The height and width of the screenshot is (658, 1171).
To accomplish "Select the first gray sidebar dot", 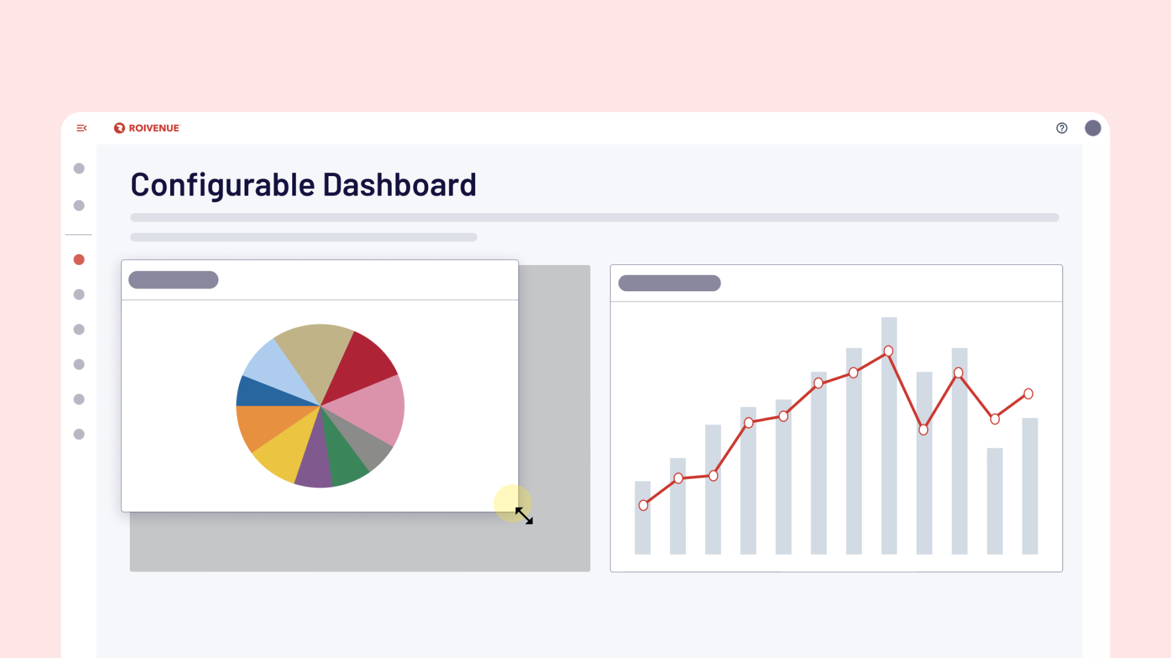I will coord(79,168).
